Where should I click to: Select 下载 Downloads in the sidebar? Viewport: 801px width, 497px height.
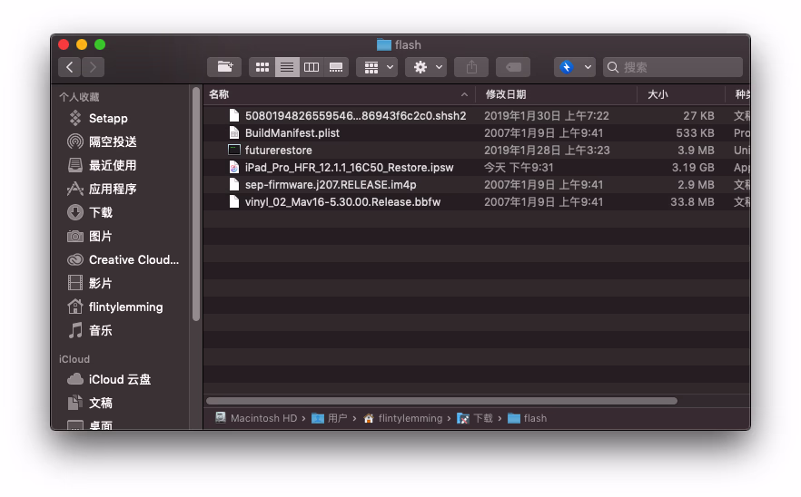(100, 212)
